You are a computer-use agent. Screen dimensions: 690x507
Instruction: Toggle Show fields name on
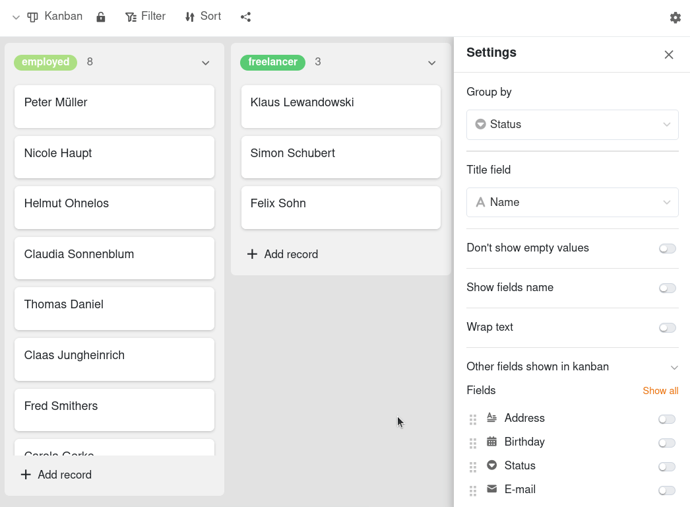pyautogui.click(x=667, y=288)
